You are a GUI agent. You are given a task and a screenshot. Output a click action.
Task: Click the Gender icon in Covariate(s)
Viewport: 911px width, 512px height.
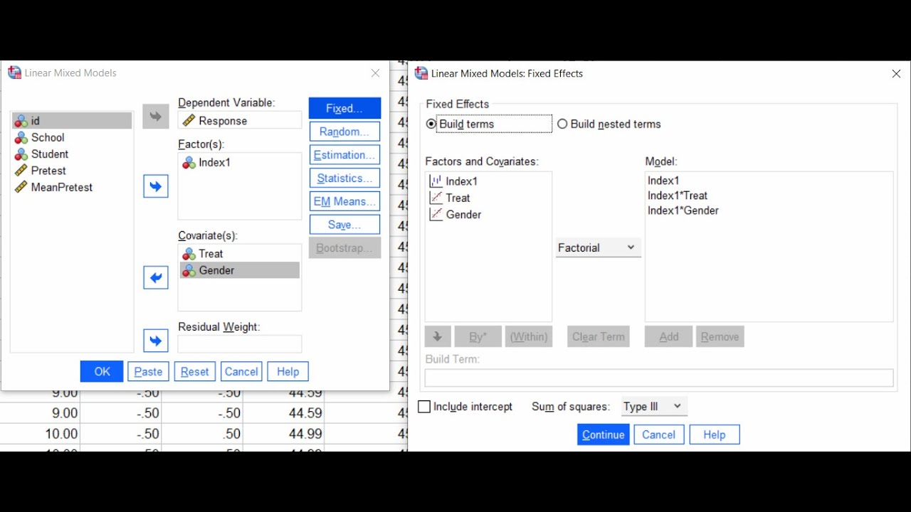[189, 270]
